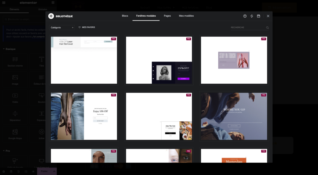The height and width of the screenshot is (175, 318).
Task: Open the Navigator layers icon
Action: click(x=11, y=171)
